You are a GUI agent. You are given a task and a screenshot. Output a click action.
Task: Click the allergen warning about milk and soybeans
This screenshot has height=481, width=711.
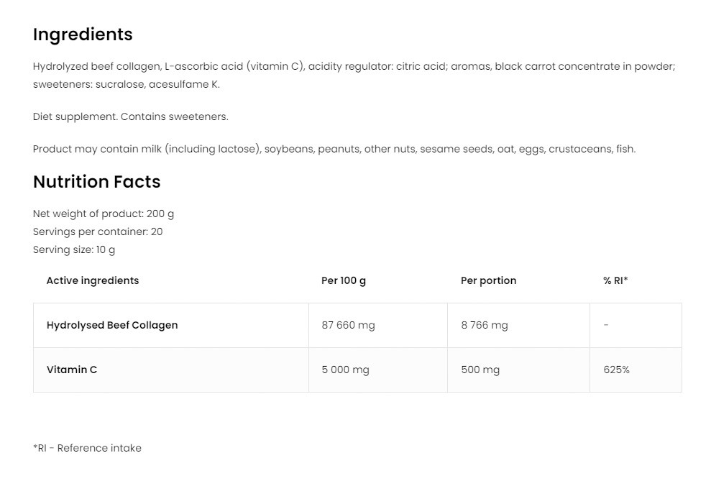(x=334, y=149)
